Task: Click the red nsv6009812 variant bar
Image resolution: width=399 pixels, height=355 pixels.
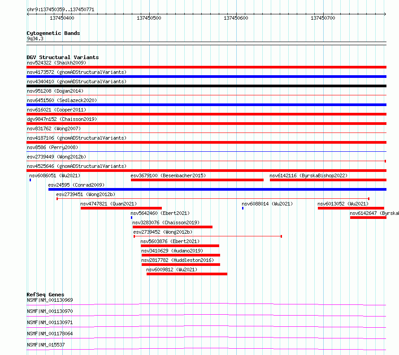Action: click(x=187, y=274)
